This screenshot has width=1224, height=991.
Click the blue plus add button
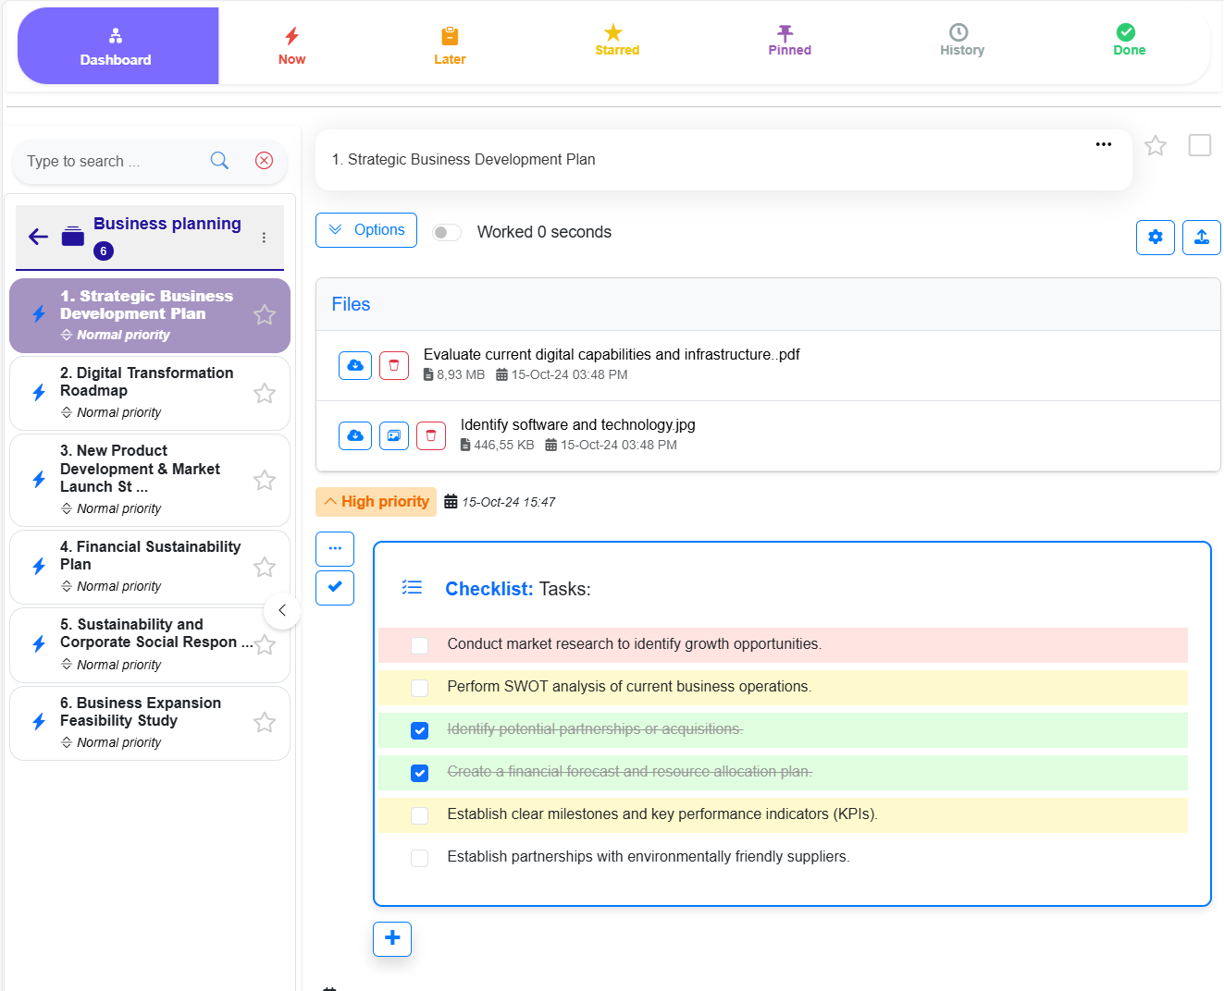(392, 938)
